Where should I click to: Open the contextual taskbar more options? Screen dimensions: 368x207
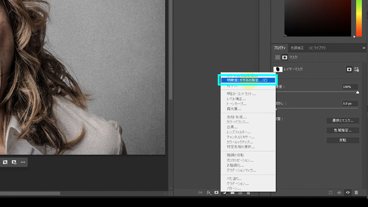click(23, 162)
